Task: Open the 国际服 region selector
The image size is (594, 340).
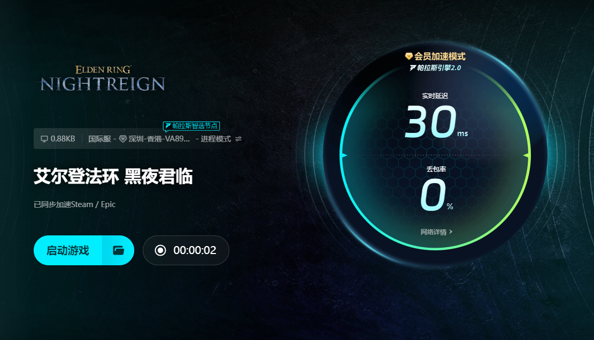Action: click(99, 139)
